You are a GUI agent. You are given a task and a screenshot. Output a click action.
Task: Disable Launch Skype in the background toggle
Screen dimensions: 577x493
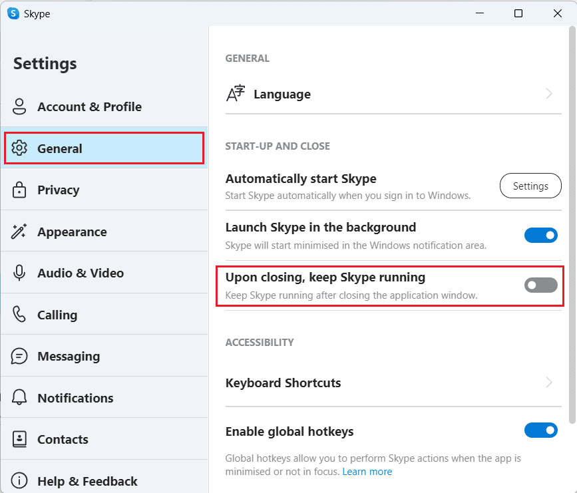540,235
